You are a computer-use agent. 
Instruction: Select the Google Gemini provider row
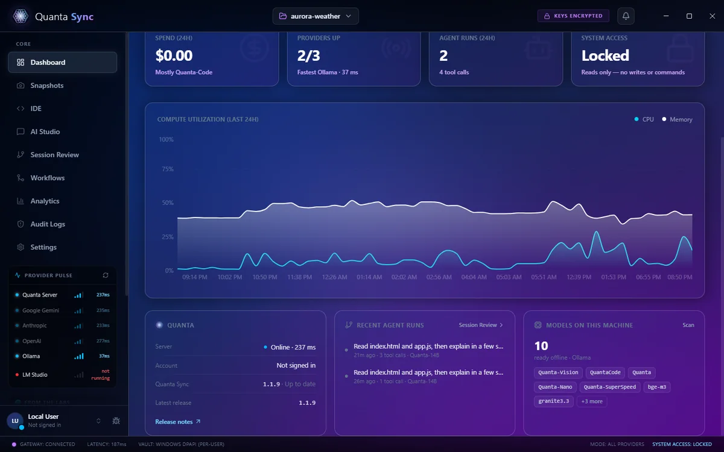tap(62, 310)
